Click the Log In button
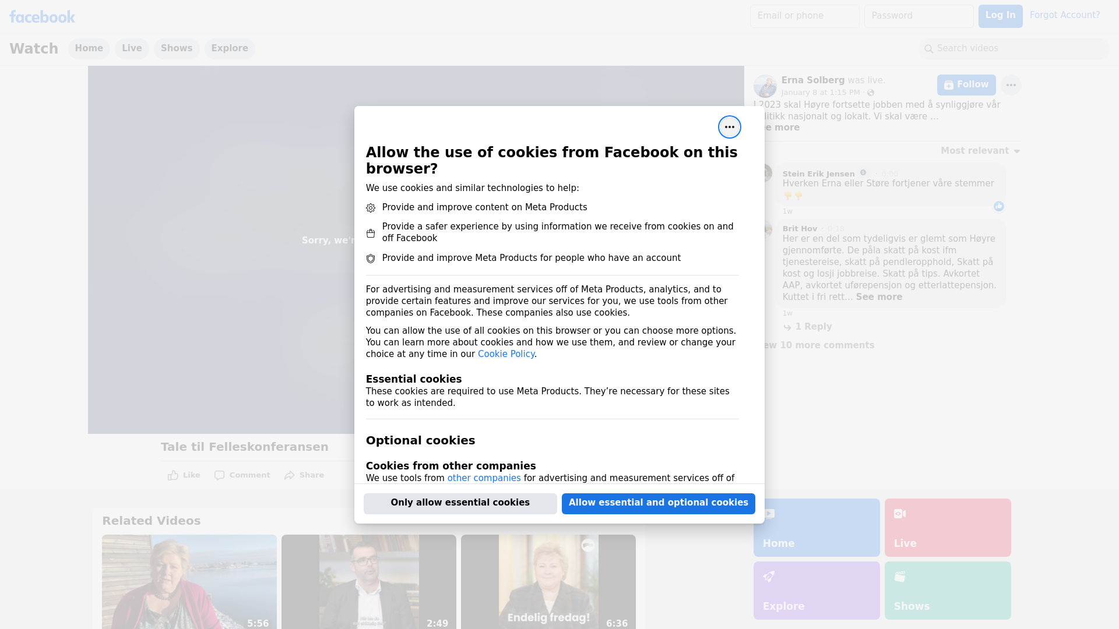1119x629 pixels. pyautogui.click(x=1000, y=16)
